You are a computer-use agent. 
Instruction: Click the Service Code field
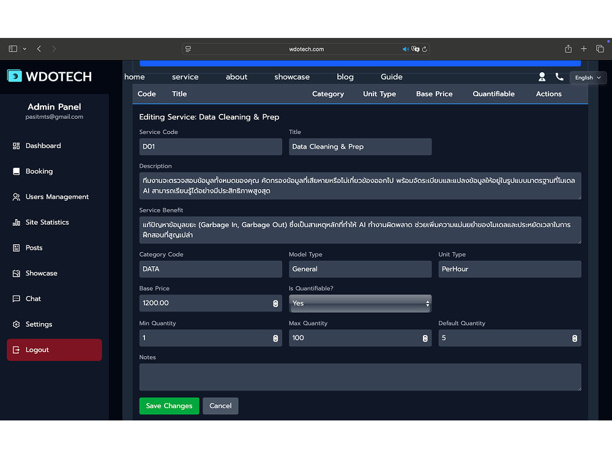211,147
